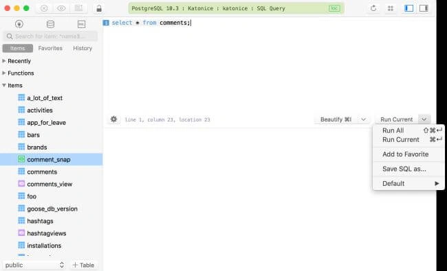447x271 pixels.
Task: Click the view icon beside comments_view
Action: (x=21, y=184)
